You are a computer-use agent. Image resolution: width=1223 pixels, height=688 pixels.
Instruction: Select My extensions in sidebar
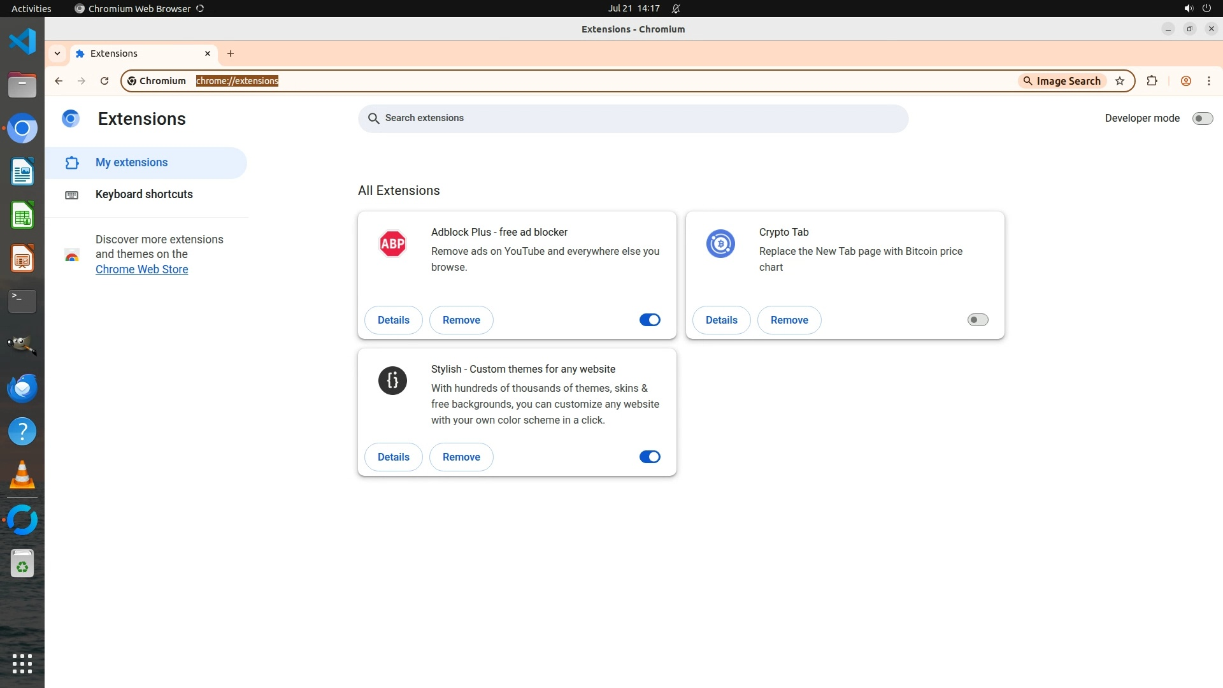131,162
